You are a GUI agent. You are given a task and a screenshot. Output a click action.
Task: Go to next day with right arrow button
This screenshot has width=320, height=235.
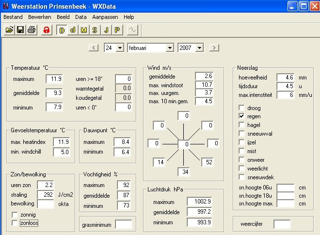214,48
